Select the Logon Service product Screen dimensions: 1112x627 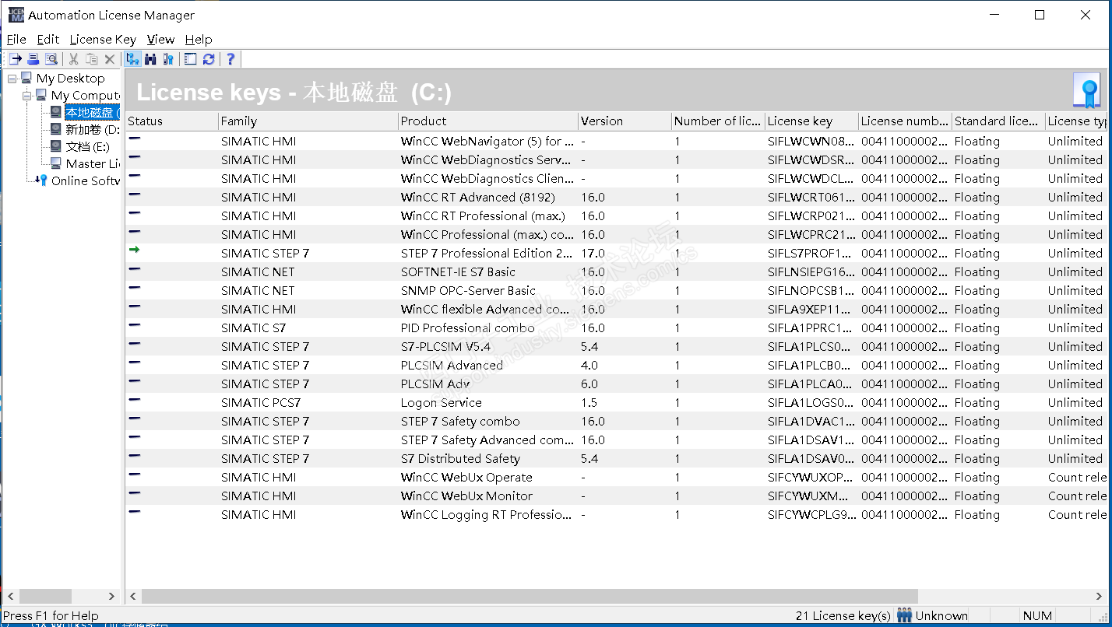click(x=441, y=403)
